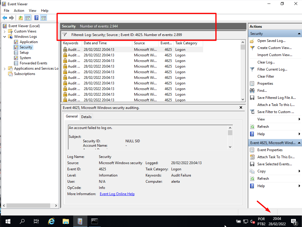Click the Create Custom View funnel icon
The height and width of the screenshot is (227, 302).
pyautogui.click(x=252, y=48)
